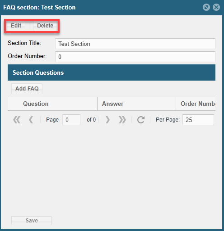Image resolution: width=224 pixels, height=231 pixels.
Task: Add a new FAQ to the section
Action: 27,89
